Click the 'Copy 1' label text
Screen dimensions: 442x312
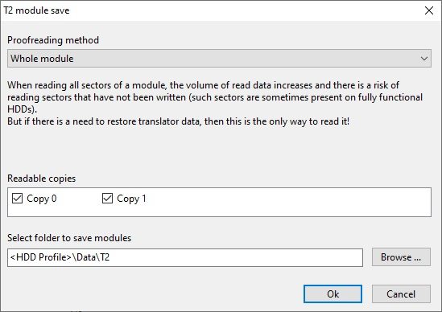pyautogui.click(x=132, y=199)
